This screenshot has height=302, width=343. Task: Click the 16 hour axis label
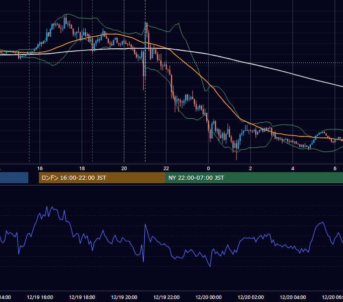[40, 168]
